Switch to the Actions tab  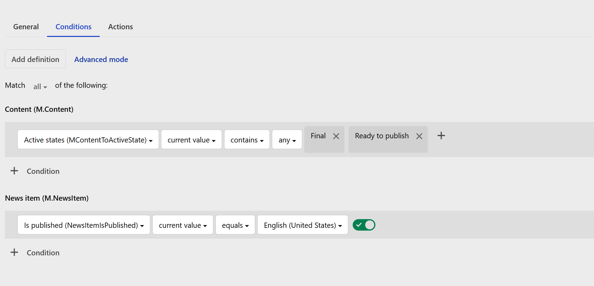(120, 27)
